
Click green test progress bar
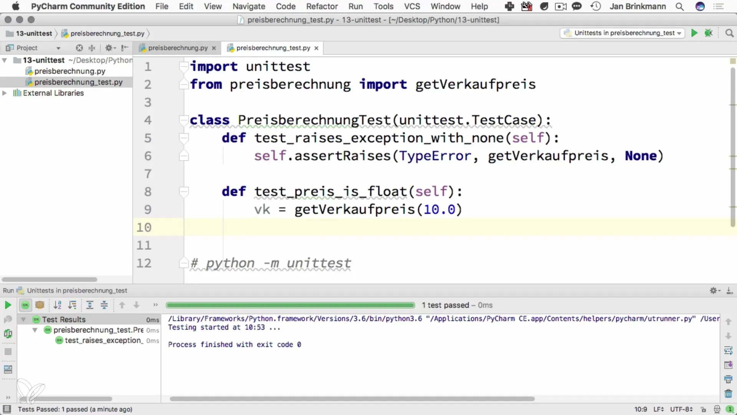[x=290, y=305]
